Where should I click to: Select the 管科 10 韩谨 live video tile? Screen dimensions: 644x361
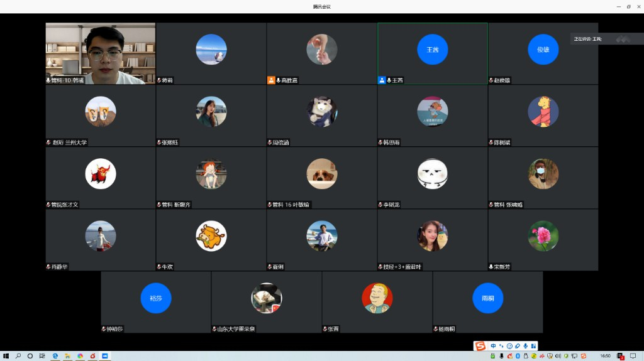(x=101, y=53)
